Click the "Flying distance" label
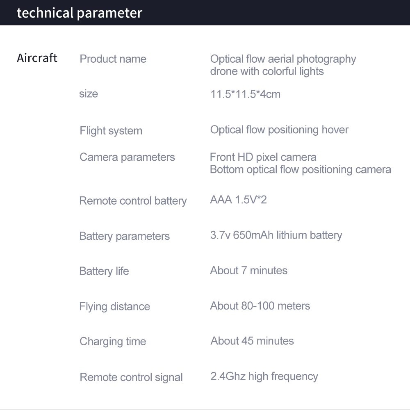This screenshot has width=410, height=410. tap(114, 307)
